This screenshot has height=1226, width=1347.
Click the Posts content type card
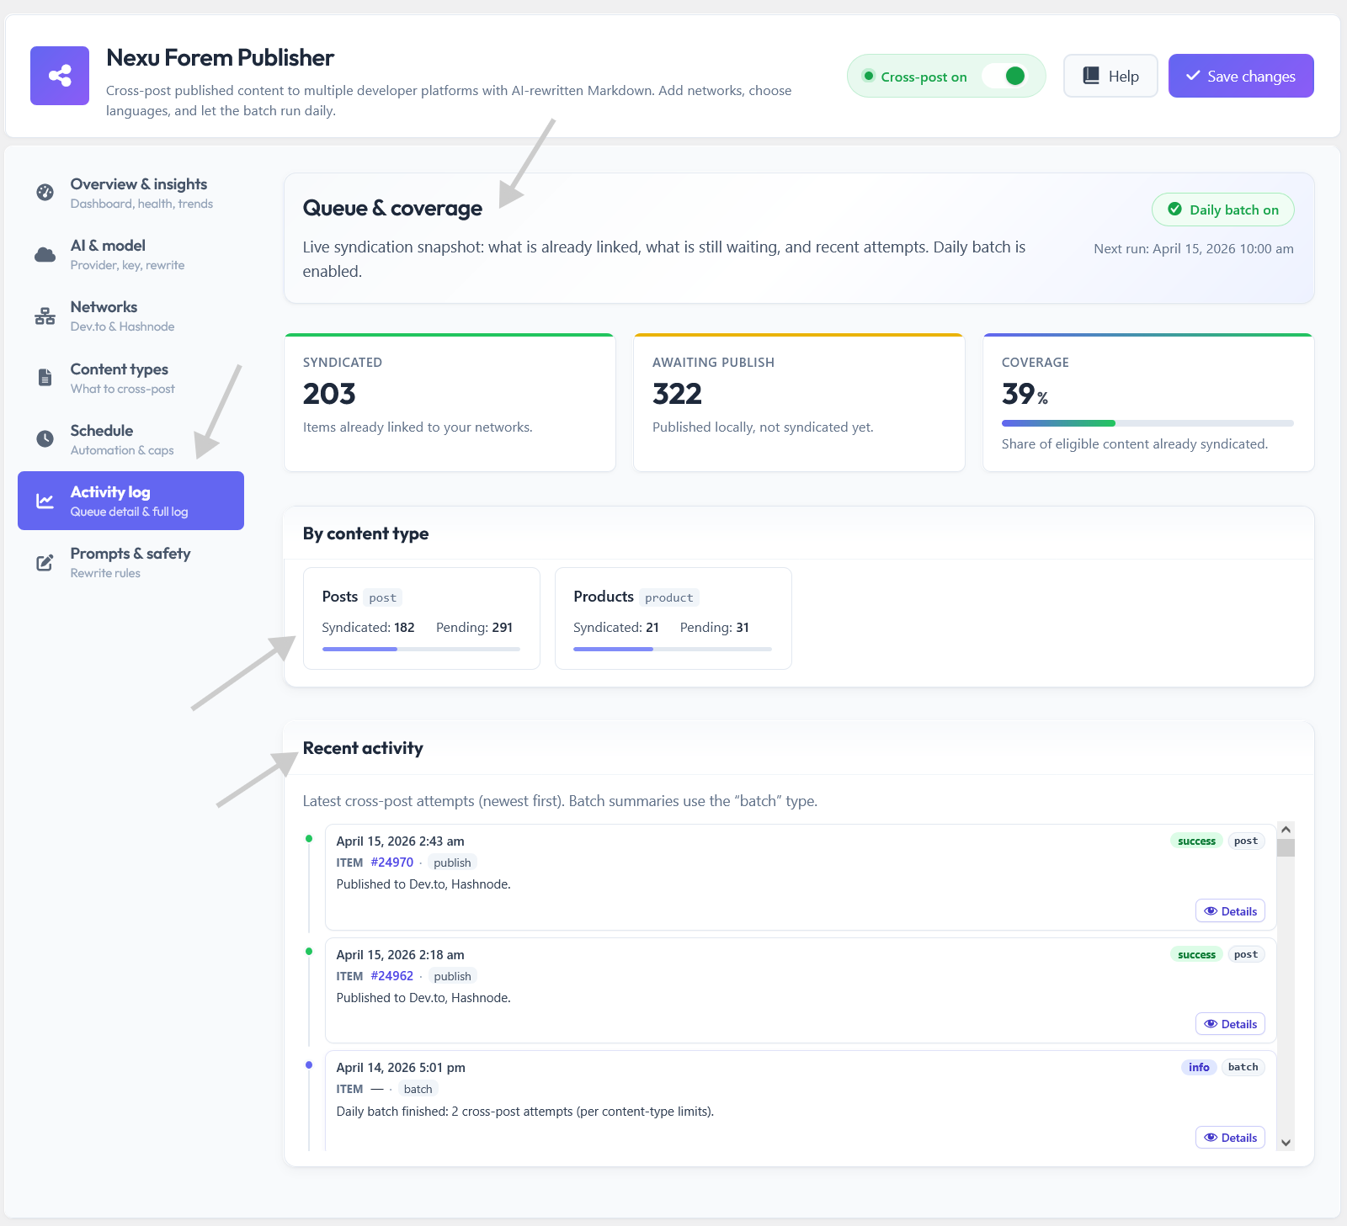pyautogui.click(x=421, y=618)
